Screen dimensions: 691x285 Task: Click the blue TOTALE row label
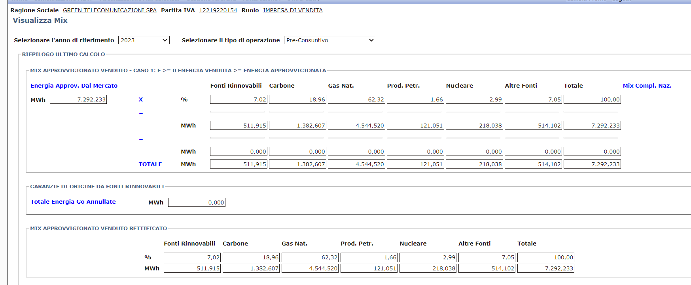(x=150, y=164)
